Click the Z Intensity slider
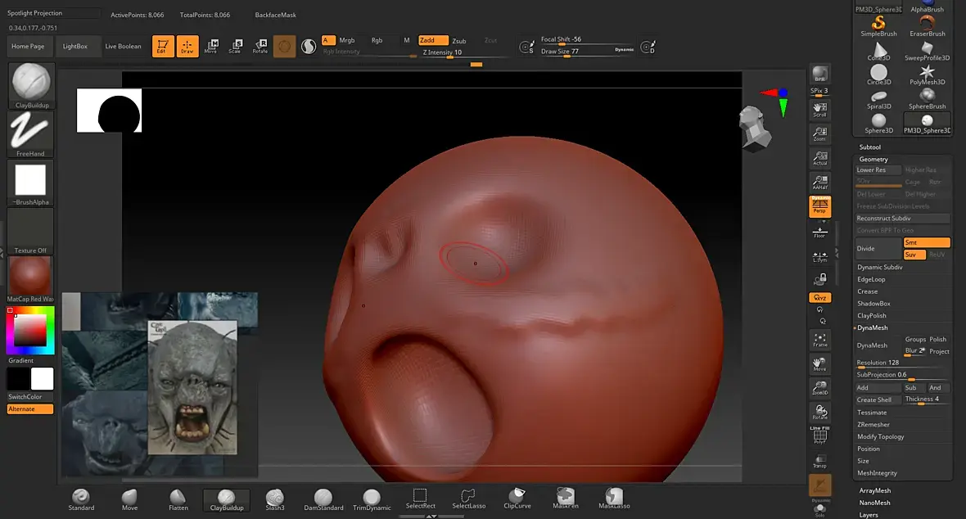 coord(465,53)
